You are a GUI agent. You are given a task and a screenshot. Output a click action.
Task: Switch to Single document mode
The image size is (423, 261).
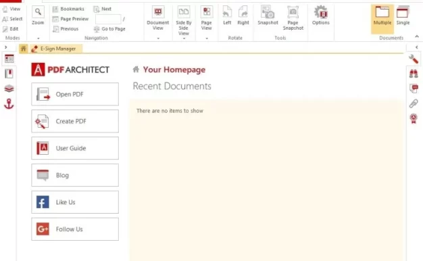pyautogui.click(x=403, y=16)
